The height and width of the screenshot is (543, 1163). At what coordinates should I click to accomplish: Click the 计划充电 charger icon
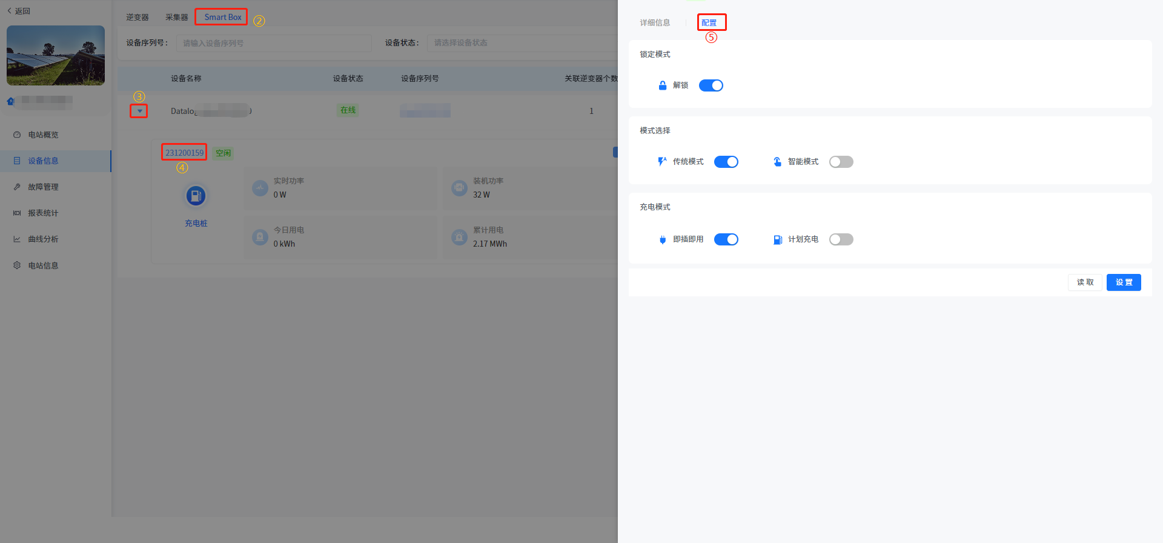pos(778,239)
